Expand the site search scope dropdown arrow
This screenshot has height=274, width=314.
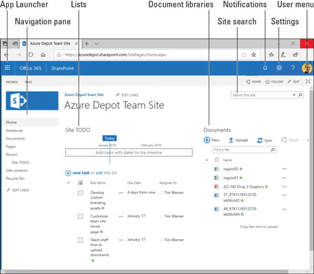[x=294, y=95]
